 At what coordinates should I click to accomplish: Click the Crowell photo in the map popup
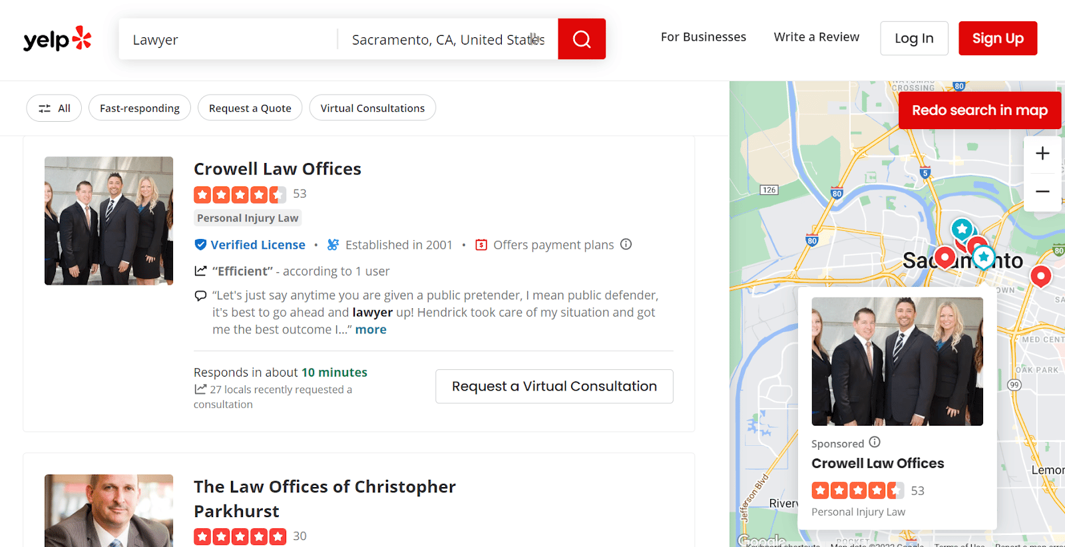[897, 361]
